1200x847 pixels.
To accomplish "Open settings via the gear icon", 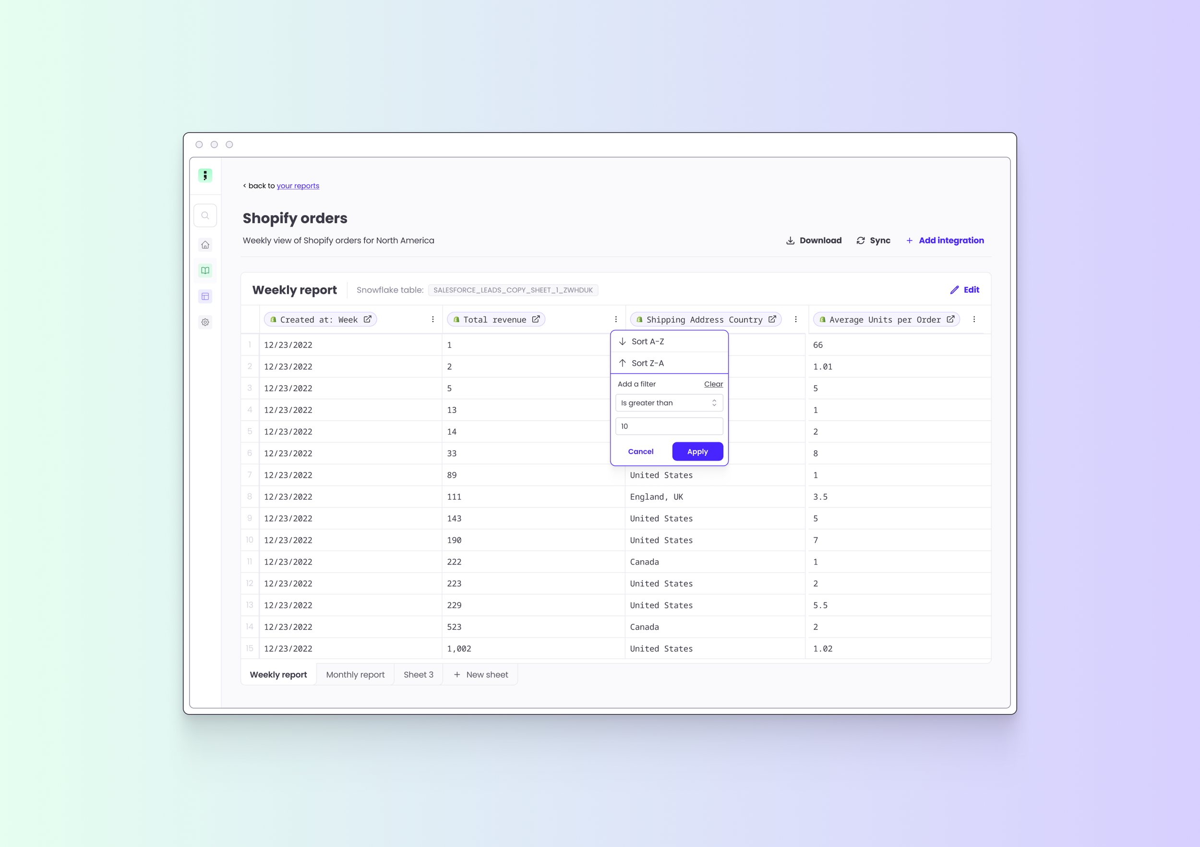I will tap(205, 322).
